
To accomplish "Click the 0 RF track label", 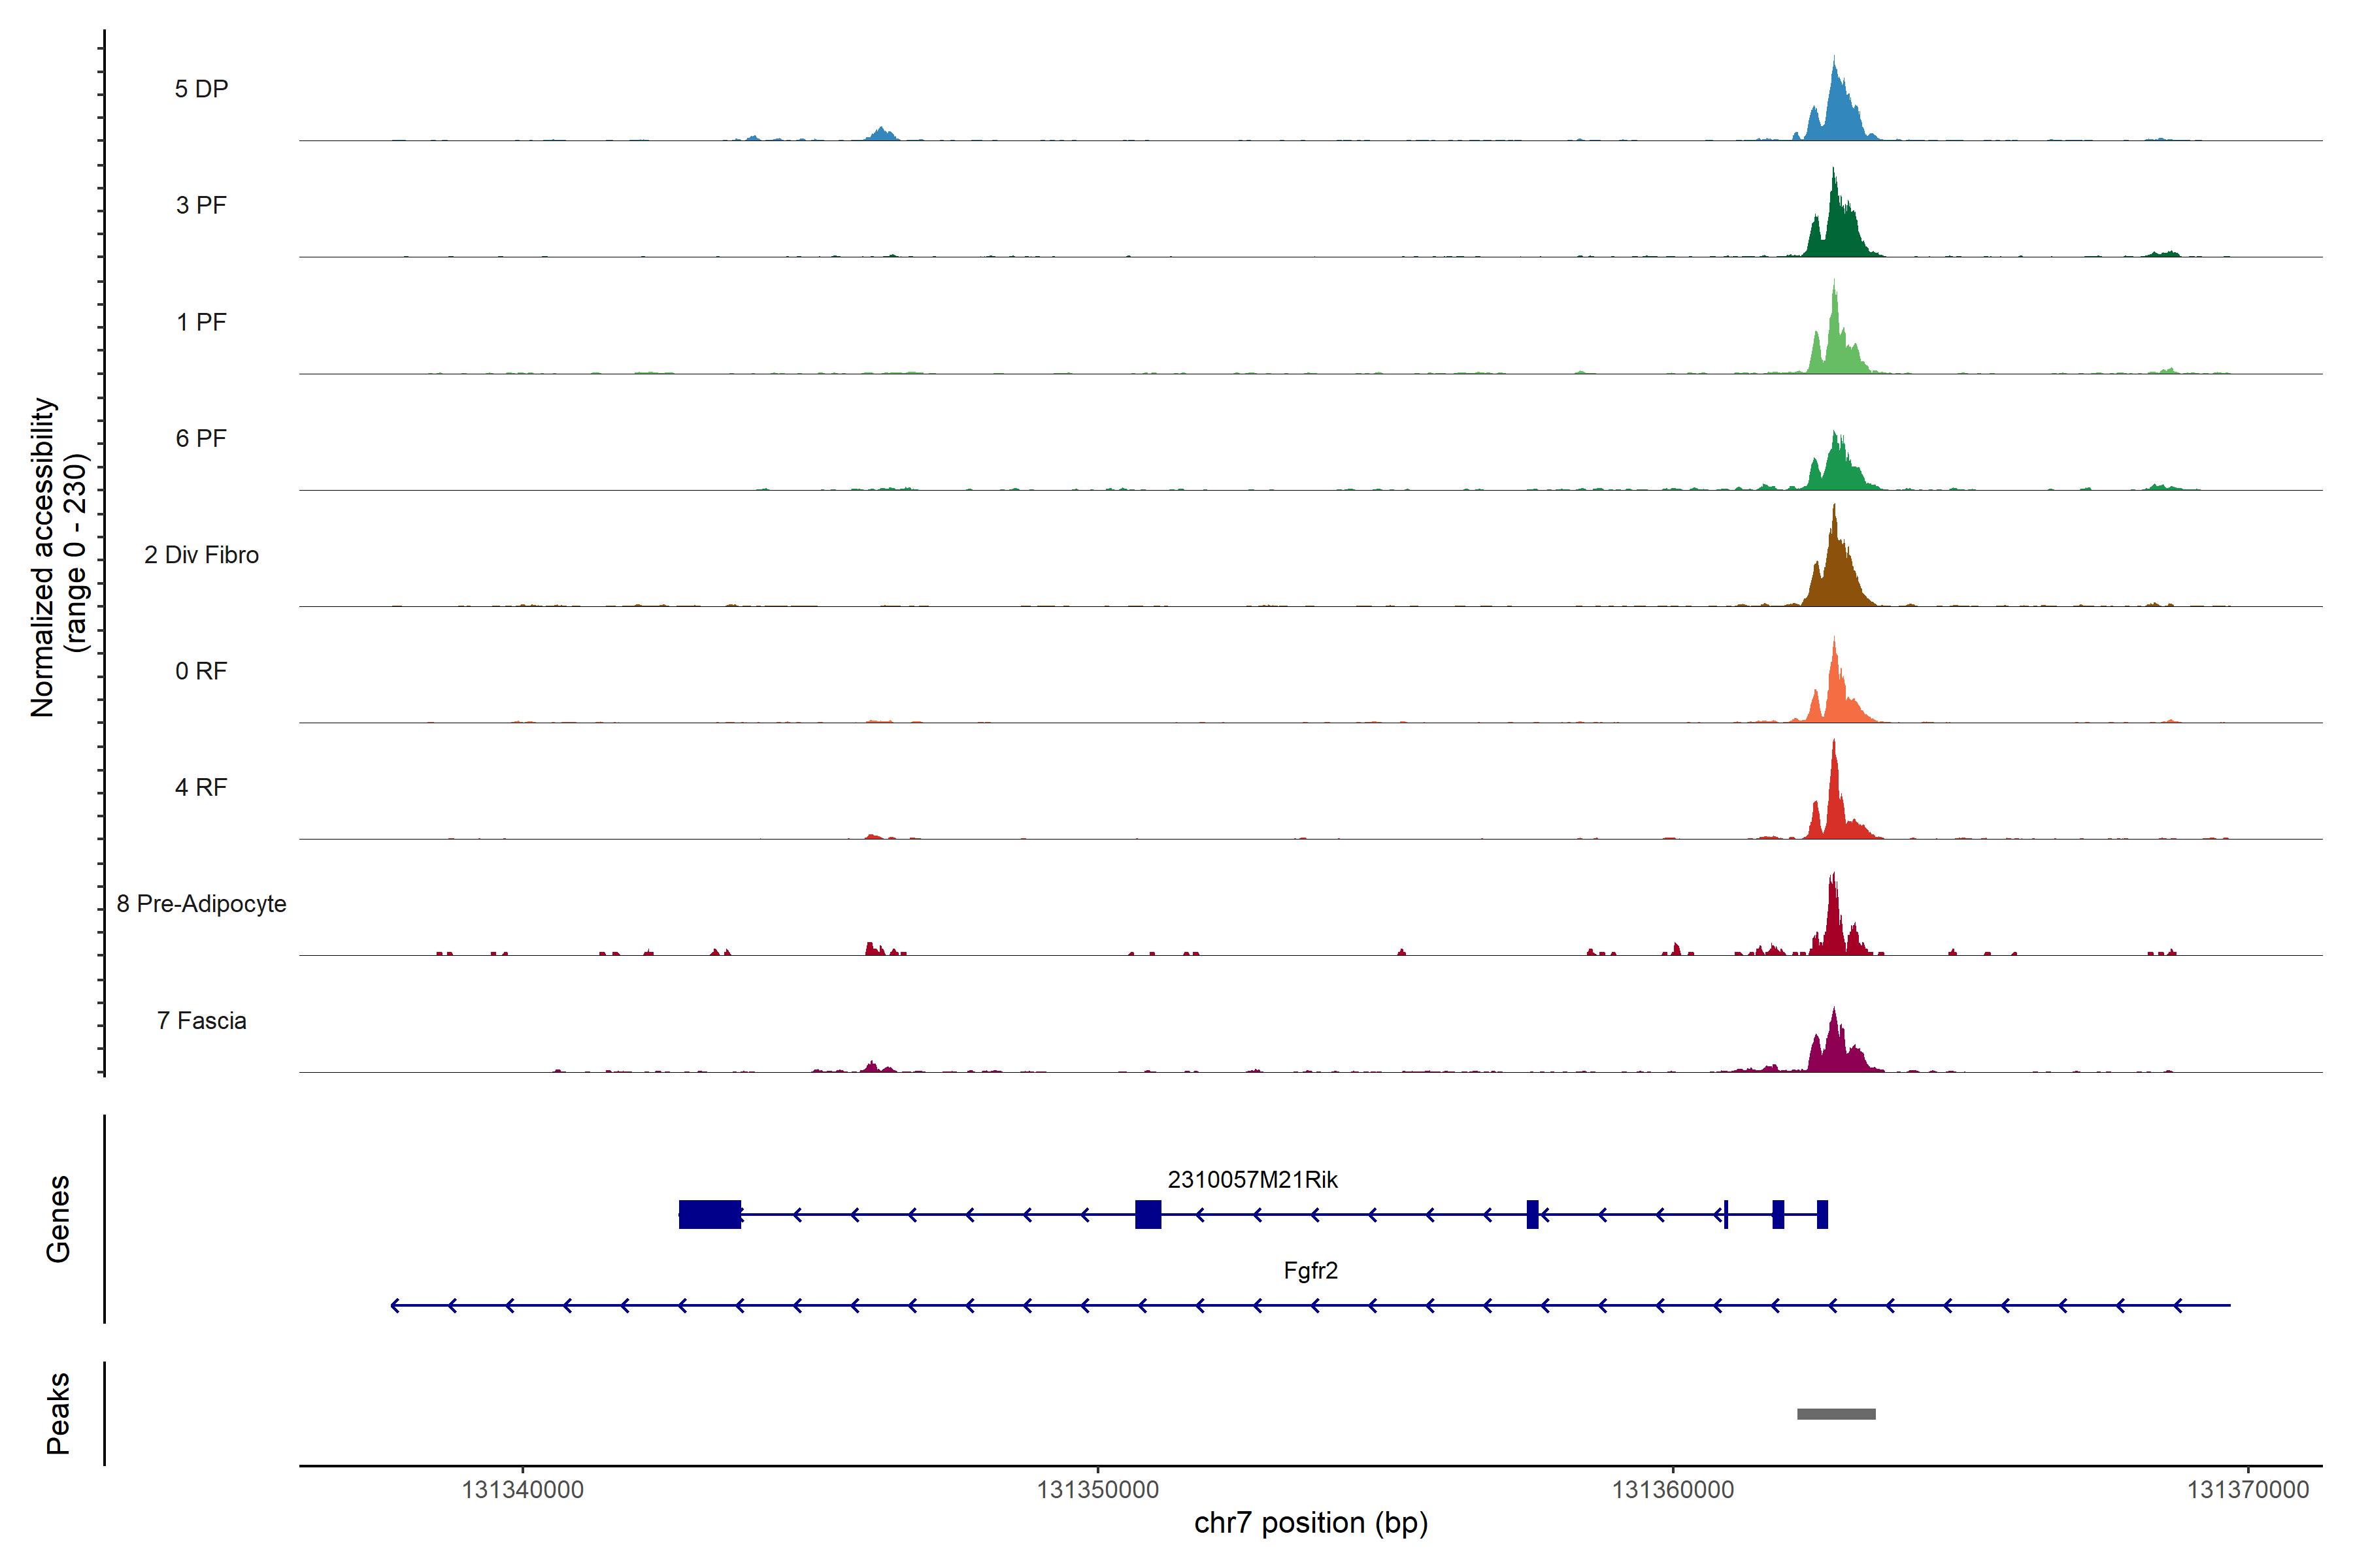I will click(201, 671).
